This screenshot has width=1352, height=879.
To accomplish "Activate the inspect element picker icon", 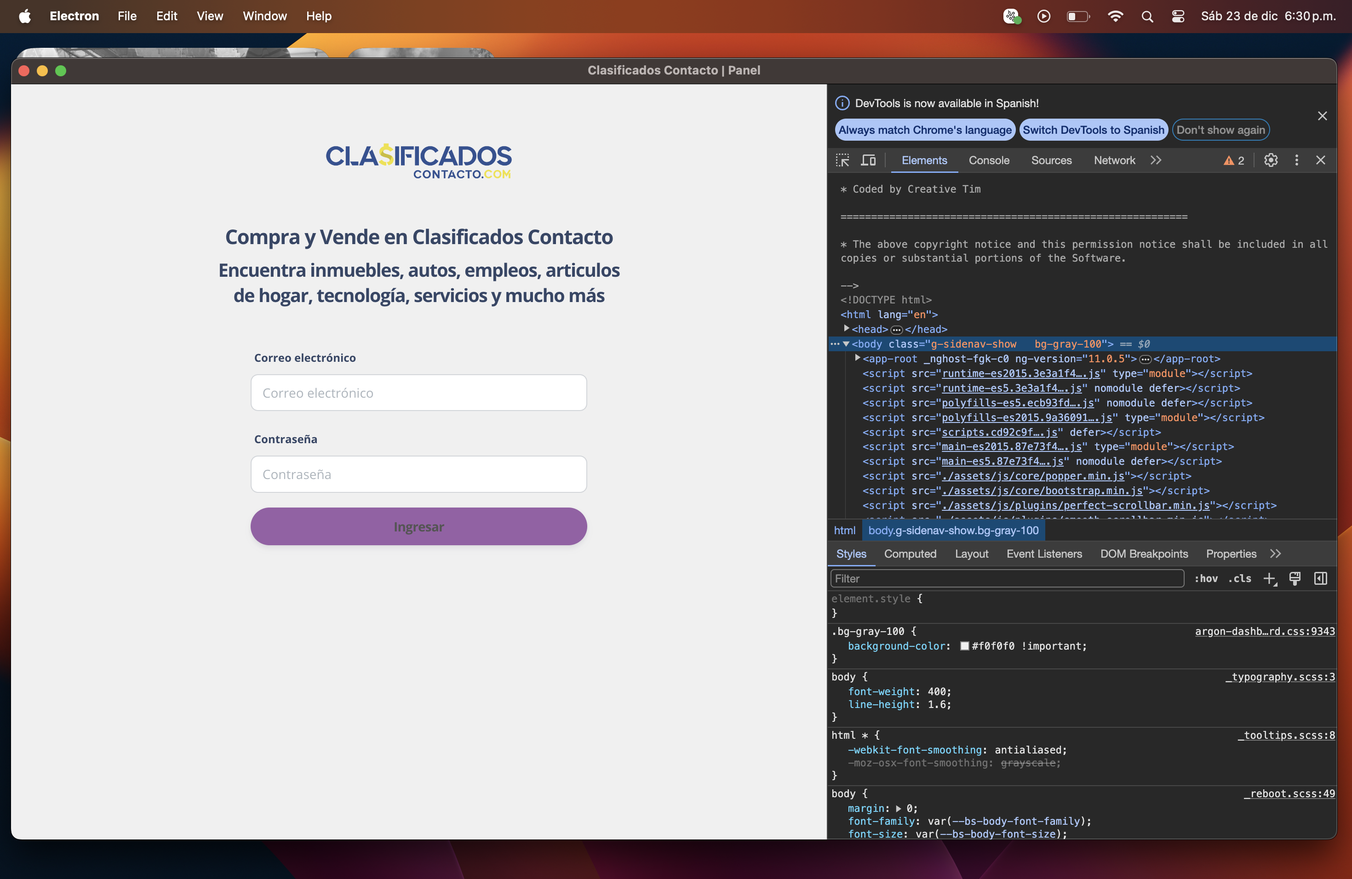I will pyautogui.click(x=842, y=160).
